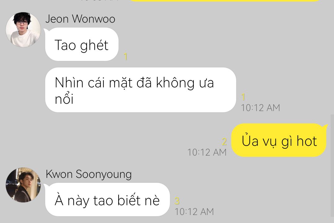
Task: Select the "Tao ghét" message bubble
Action: click(82, 44)
